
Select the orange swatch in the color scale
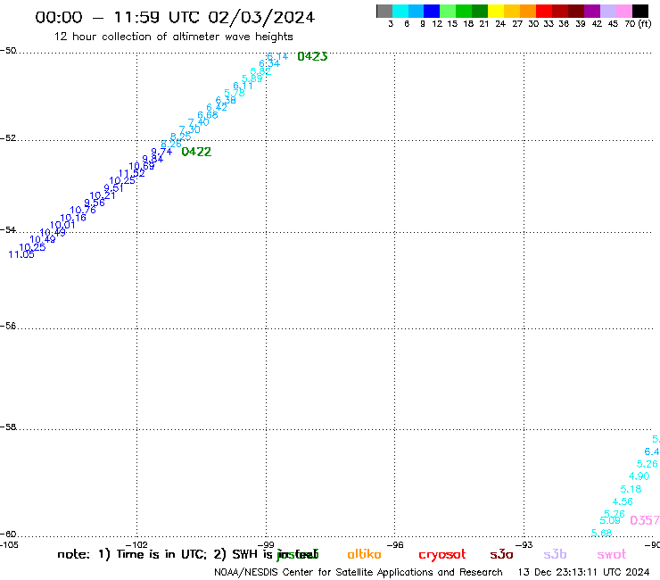tap(528, 11)
